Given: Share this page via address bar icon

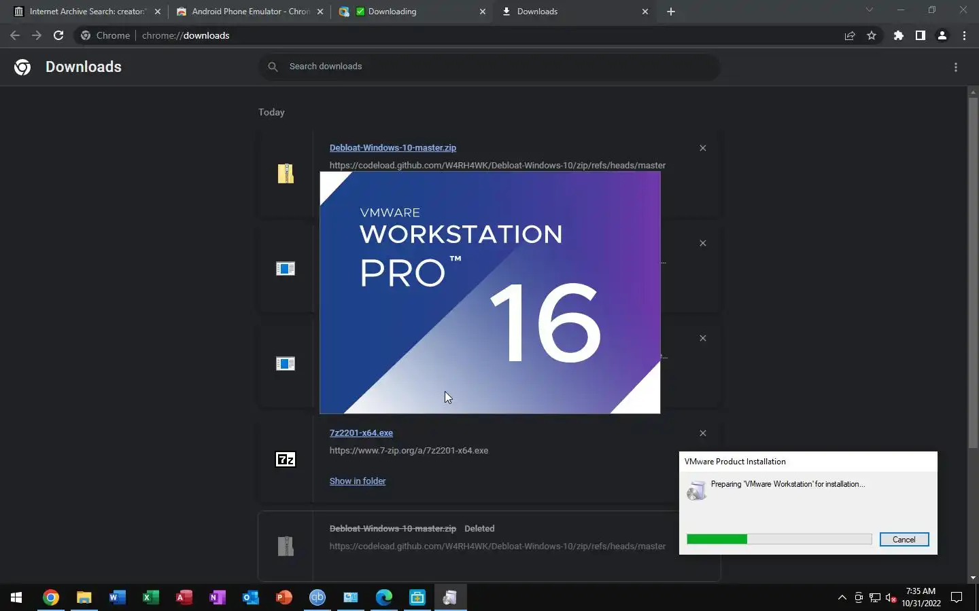Looking at the screenshot, I should [850, 35].
